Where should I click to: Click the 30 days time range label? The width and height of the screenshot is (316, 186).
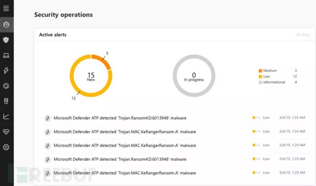coord(303,35)
